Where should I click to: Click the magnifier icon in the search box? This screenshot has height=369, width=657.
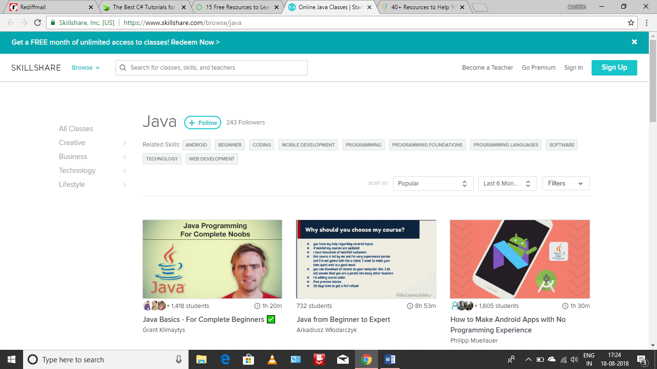point(123,68)
